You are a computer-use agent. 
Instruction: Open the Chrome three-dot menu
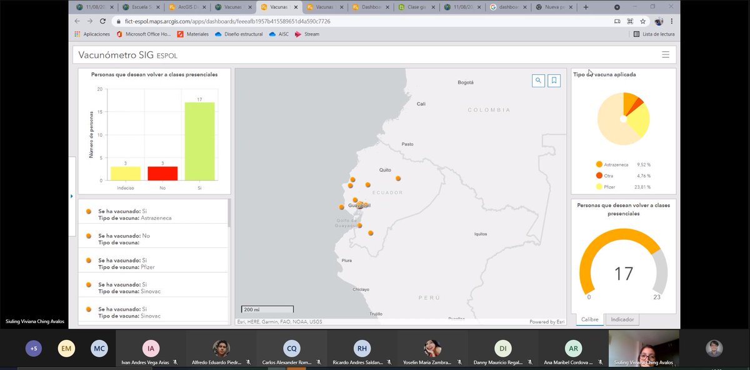[672, 21]
